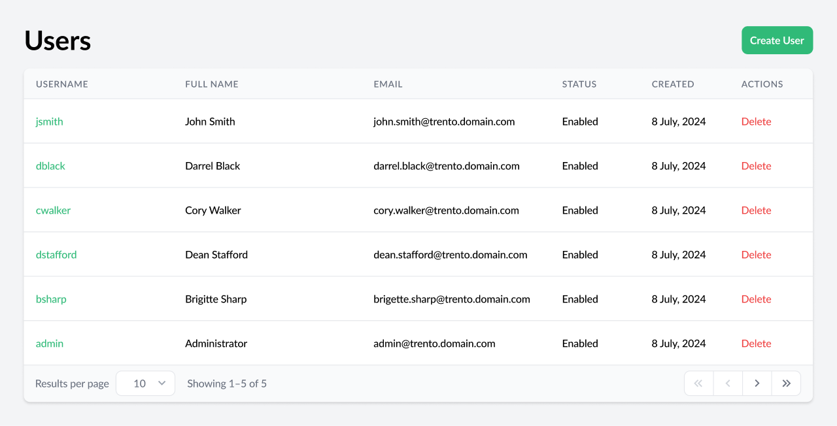This screenshot has width=837, height=426.
Task: Click the USERNAME column header
Action: [x=62, y=84]
